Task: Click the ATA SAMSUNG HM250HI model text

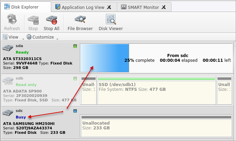Action: tap(29, 124)
